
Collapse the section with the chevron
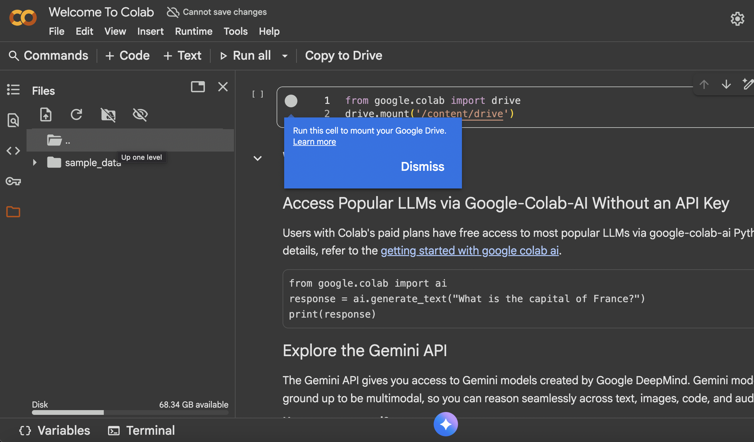pos(258,158)
